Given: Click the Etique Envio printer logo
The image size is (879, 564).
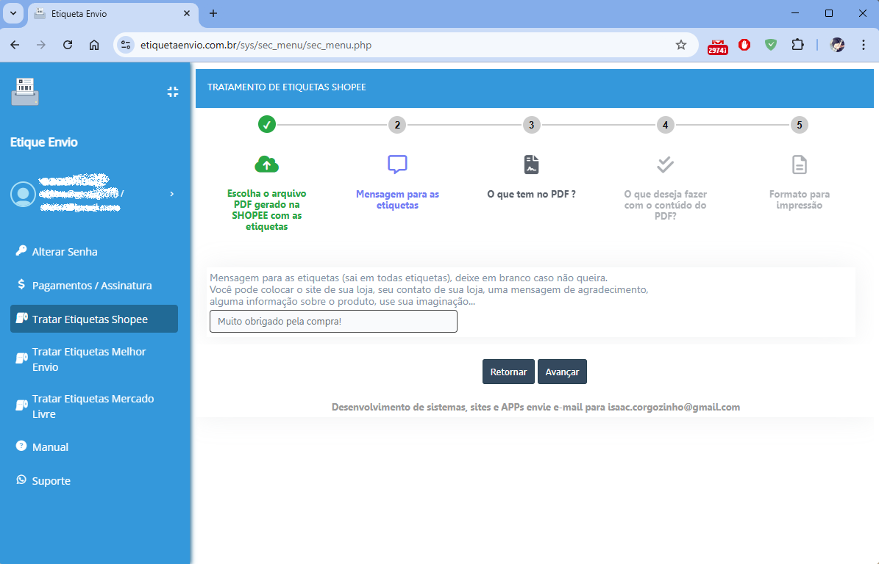Looking at the screenshot, I should pos(25,92).
